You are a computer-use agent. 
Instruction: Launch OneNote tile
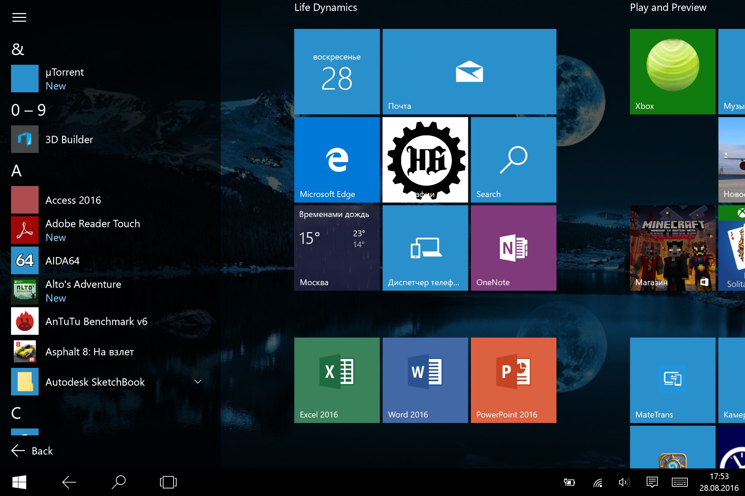pos(514,248)
